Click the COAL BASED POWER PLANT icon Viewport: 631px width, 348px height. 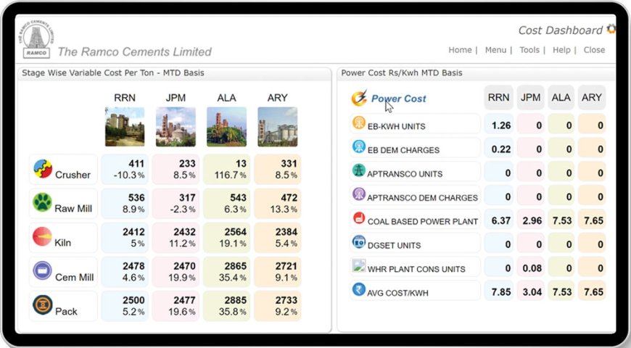[358, 218]
